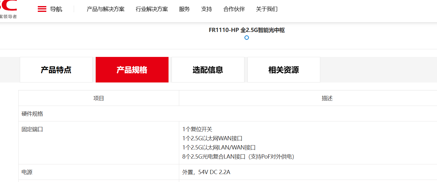Image resolution: width=437 pixels, height=182 pixels.
Task: Switch to the 产品特点 tab
Action: tap(56, 70)
